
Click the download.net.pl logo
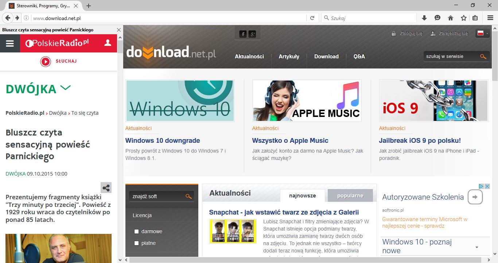point(171,52)
